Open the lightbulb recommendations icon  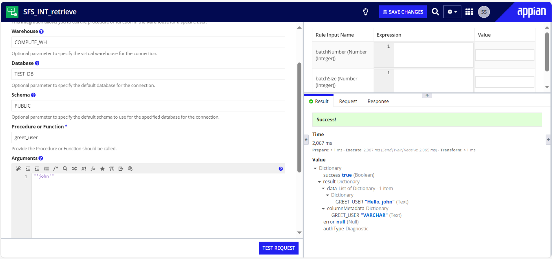(366, 12)
